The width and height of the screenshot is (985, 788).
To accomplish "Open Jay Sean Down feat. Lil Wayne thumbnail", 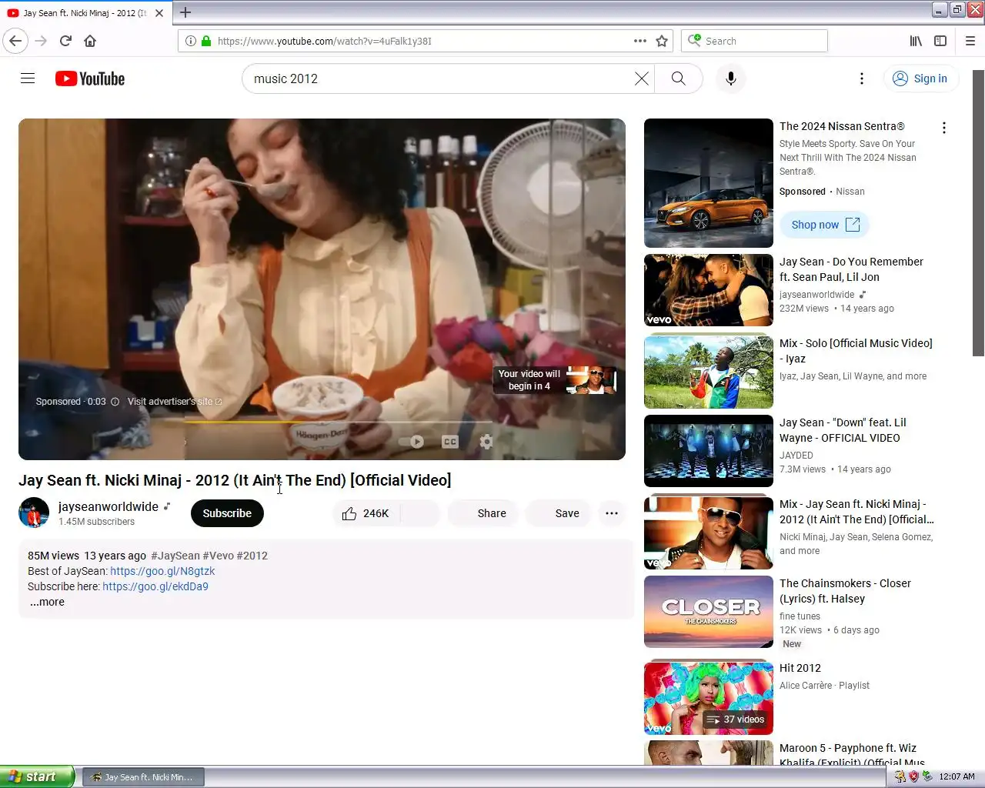I will coord(709,451).
